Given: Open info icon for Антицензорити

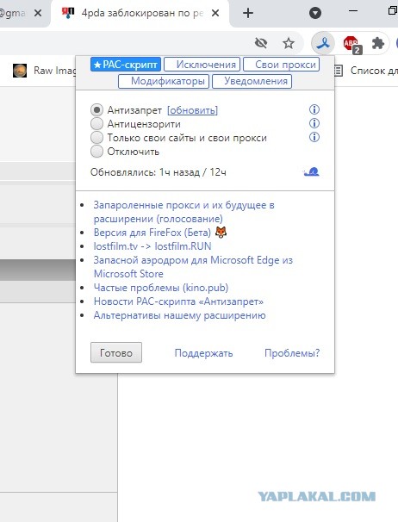Looking at the screenshot, I should pos(314,123).
